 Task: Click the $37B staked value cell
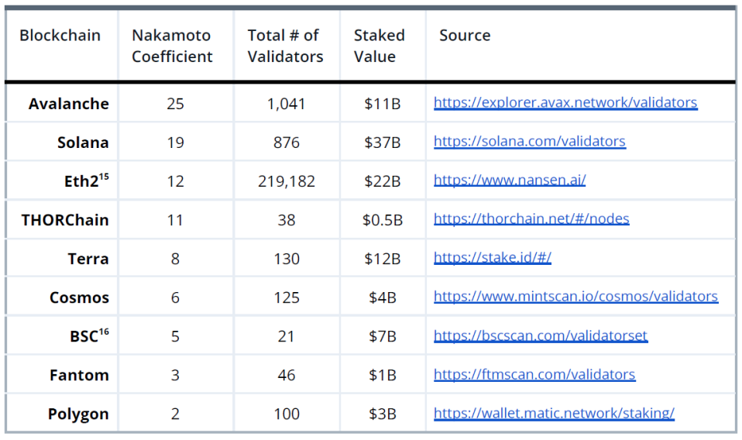pos(383,143)
